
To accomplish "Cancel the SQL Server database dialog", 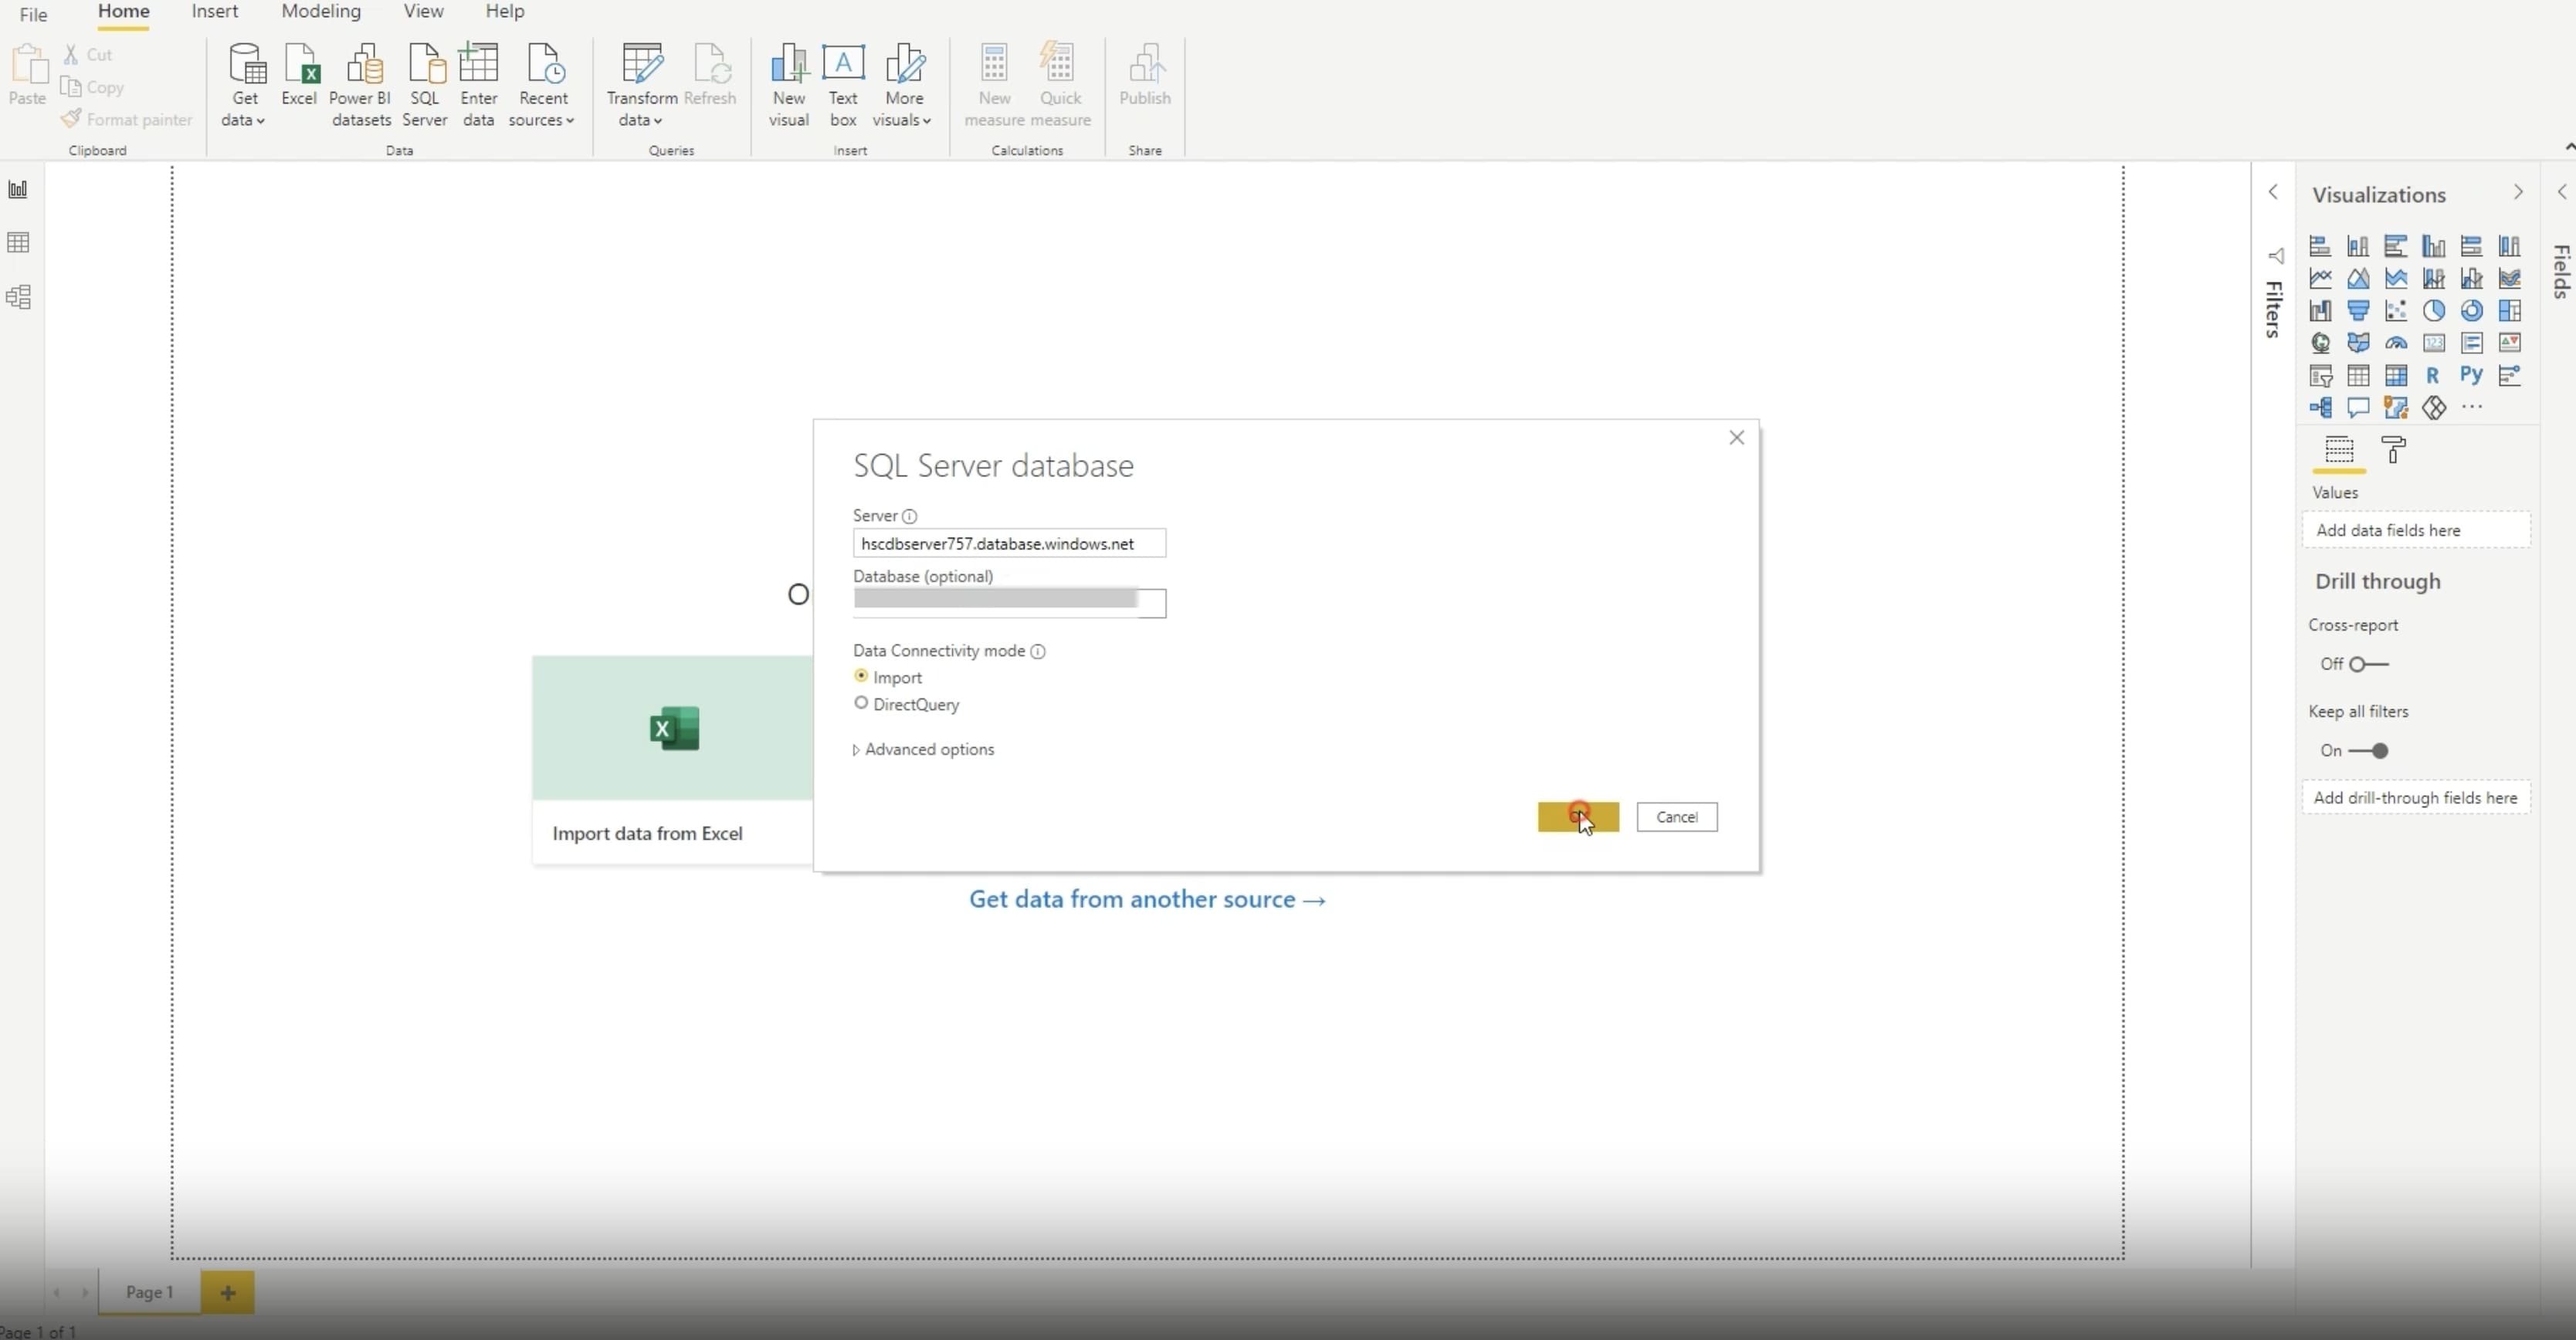I will (x=1677, y=817).
